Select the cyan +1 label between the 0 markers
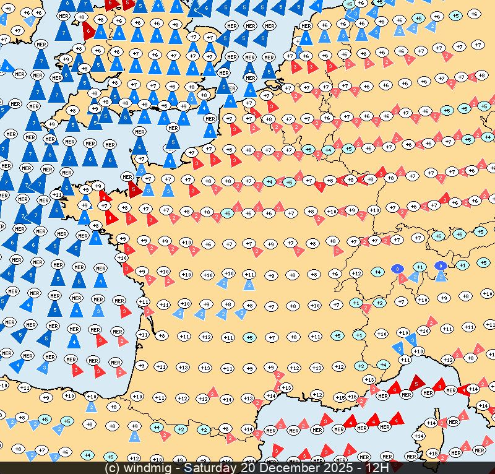This screenshot has height=474, width=495. 420,267
